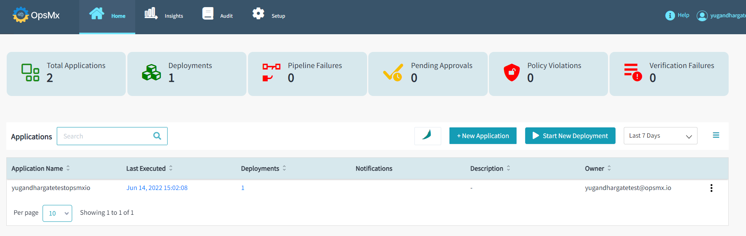Screen dimensions: 746x236
Task: Toggle sort on Owner column
Action: pyautogui.click(x=609, y=168)
